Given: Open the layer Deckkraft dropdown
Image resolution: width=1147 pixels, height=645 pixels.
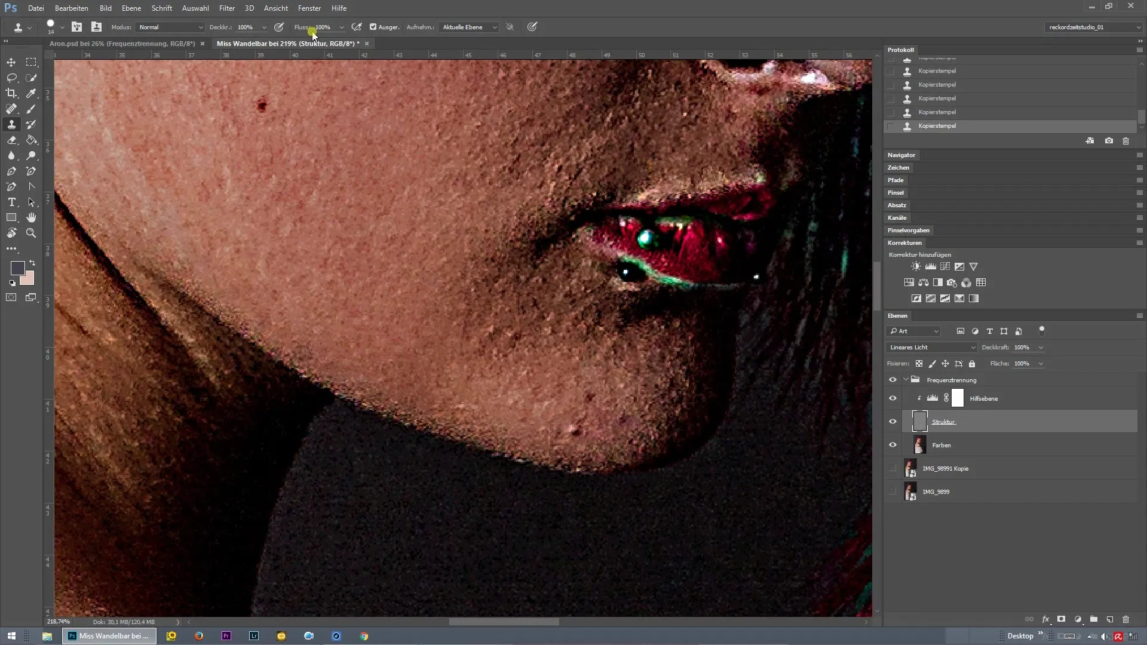Looking at the screenshot, I should (x=1041, y=347).
